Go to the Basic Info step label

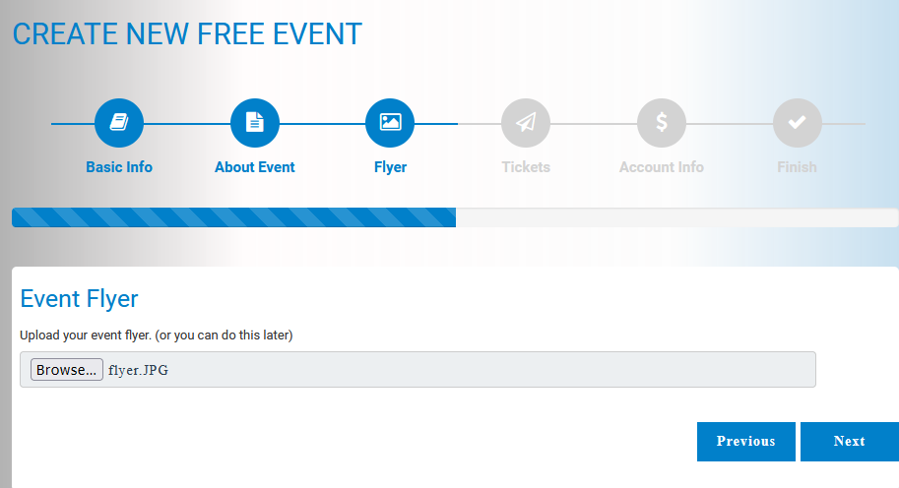click(119, 167)
